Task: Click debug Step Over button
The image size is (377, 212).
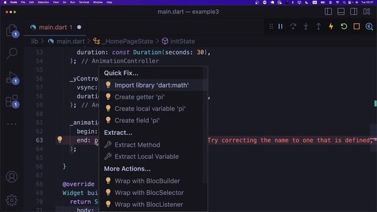Action: coord(293,26)
